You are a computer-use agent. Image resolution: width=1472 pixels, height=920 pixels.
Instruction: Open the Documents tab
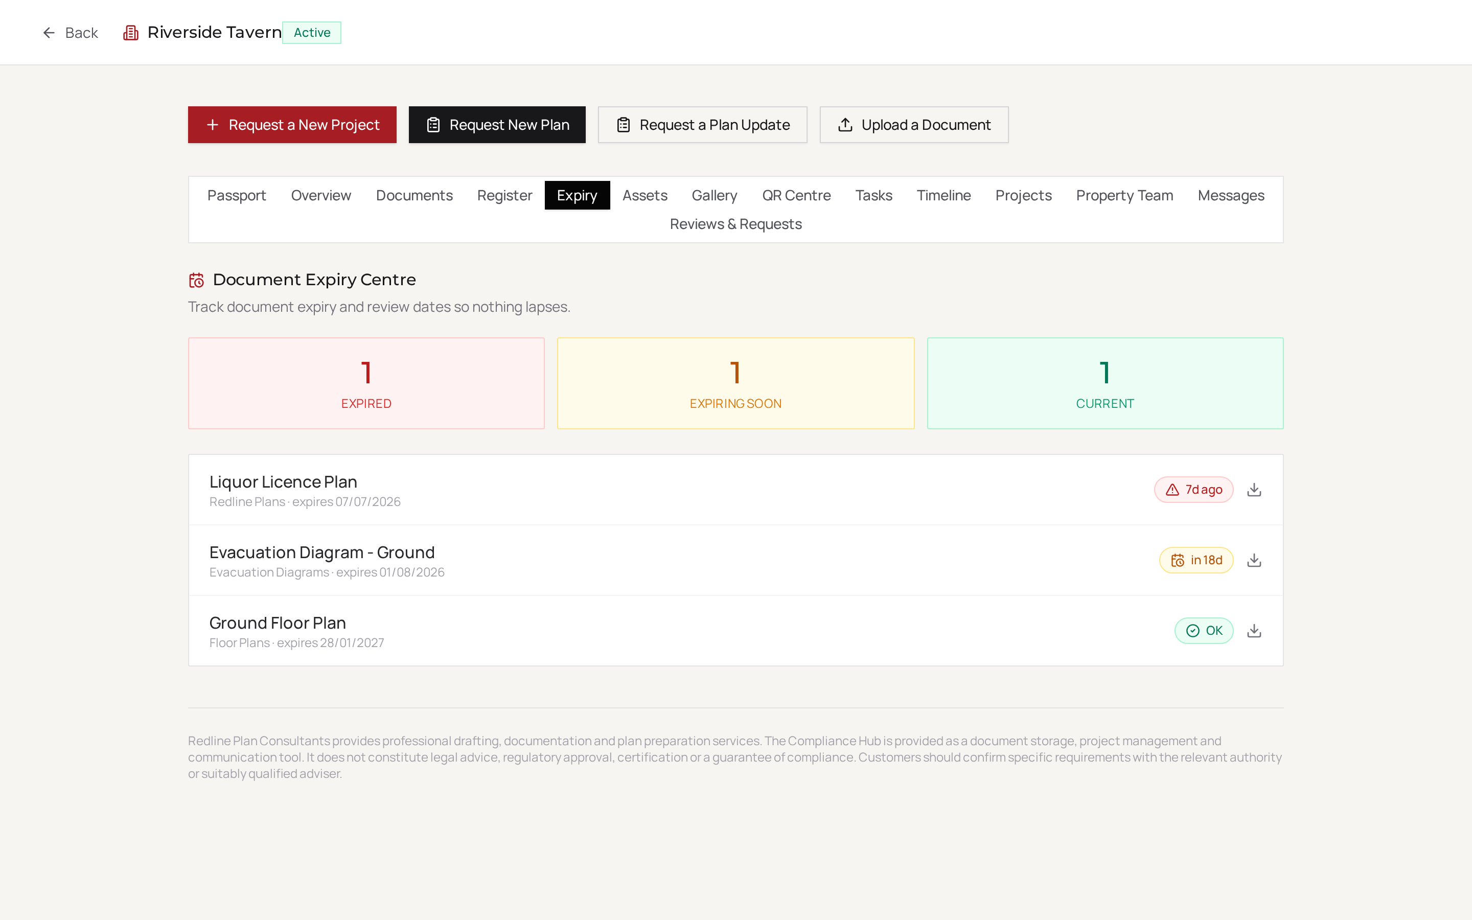[414, 195]
